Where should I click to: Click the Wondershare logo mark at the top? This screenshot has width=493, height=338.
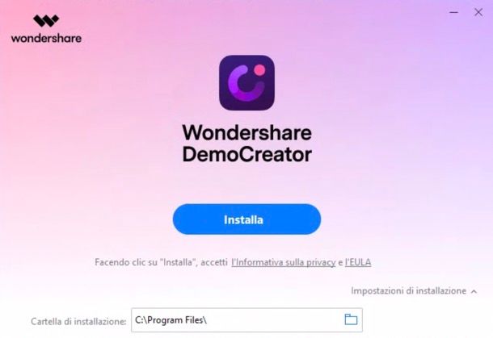[46, 21]
